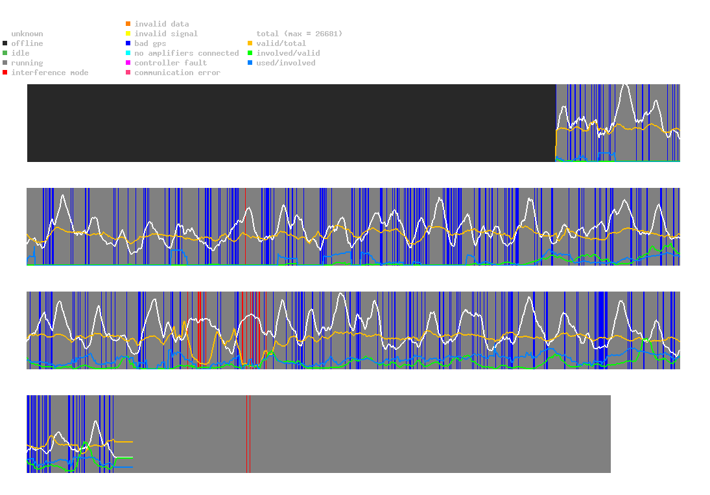
Task: Click the cyan no amplifiers connected swatch
Action: tap(128, 53)
